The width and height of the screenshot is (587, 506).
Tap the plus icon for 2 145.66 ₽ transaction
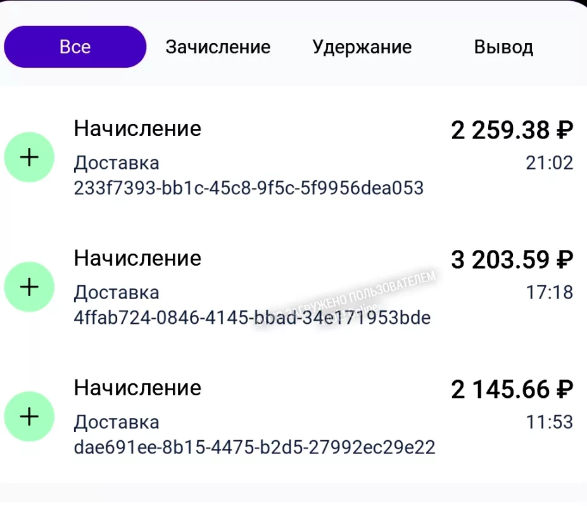[29, 416]
